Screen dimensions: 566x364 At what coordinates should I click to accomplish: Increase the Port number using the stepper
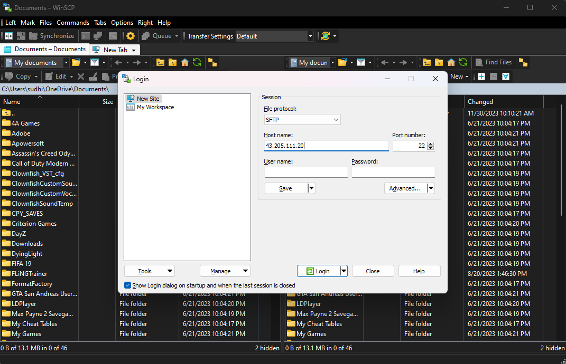point(431,143)
